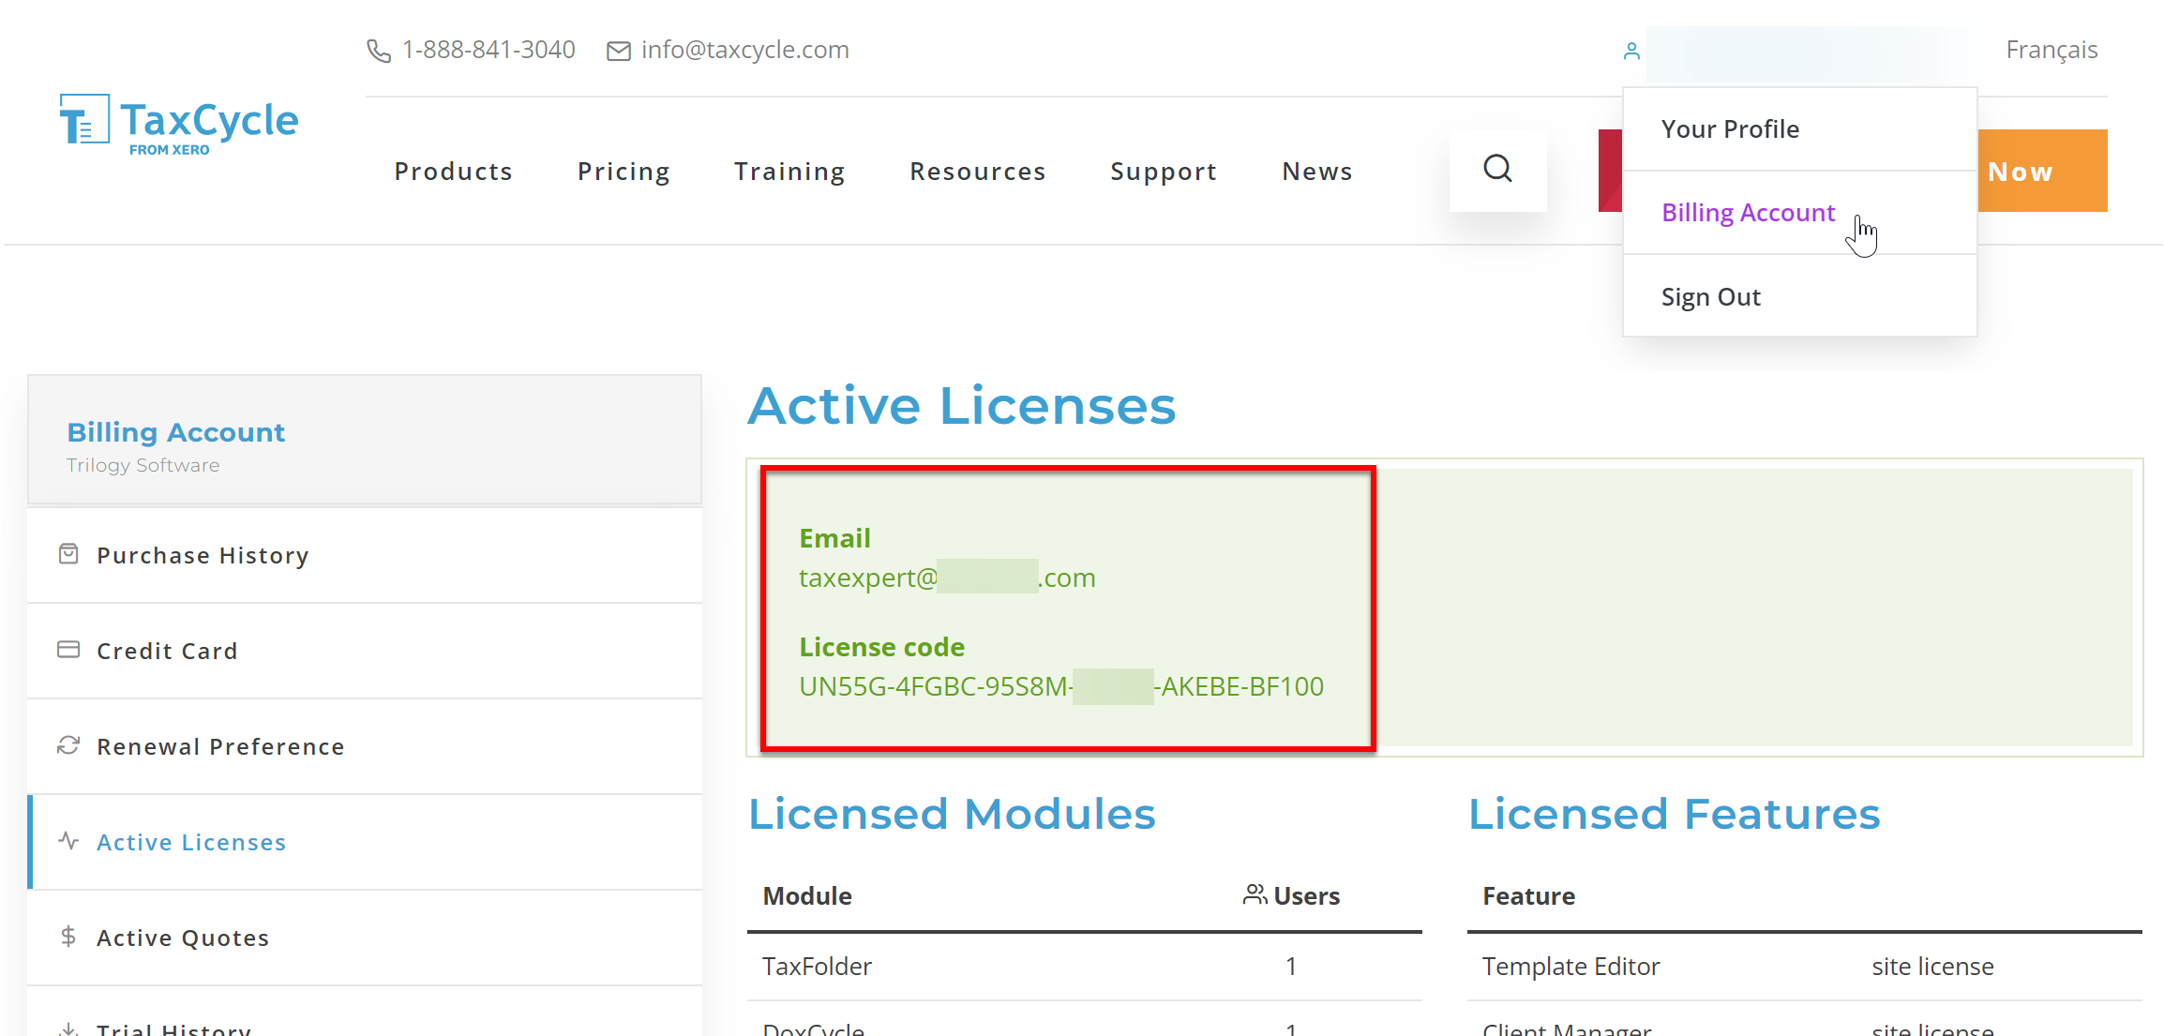The width and height of the screenshot is (2164, 1036).
Task: Click the Template Editor feature row
Action: (1805, 967)
